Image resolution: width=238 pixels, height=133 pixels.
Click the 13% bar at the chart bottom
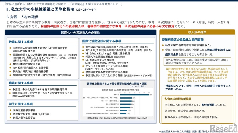[123, 114]
